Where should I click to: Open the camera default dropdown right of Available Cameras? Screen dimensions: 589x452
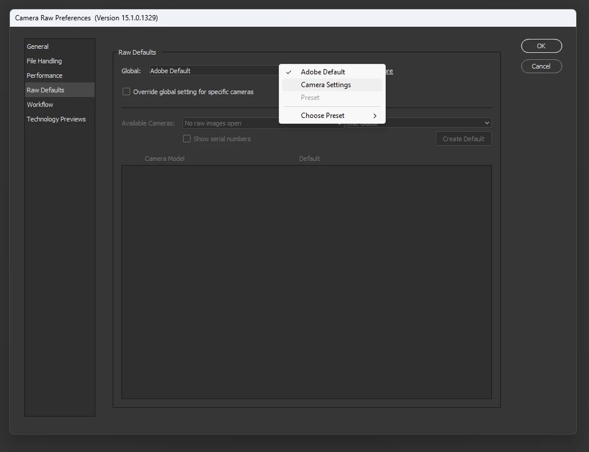[x=419, y=123]
